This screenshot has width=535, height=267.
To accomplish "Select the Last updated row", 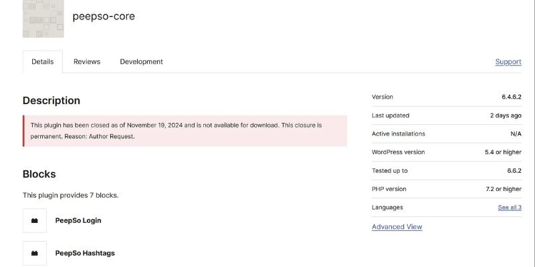I will pos(447,115).
